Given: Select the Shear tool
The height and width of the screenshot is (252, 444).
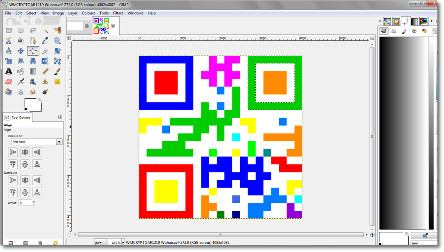Looking at the screenshot, I should click(x=21, y=61).
